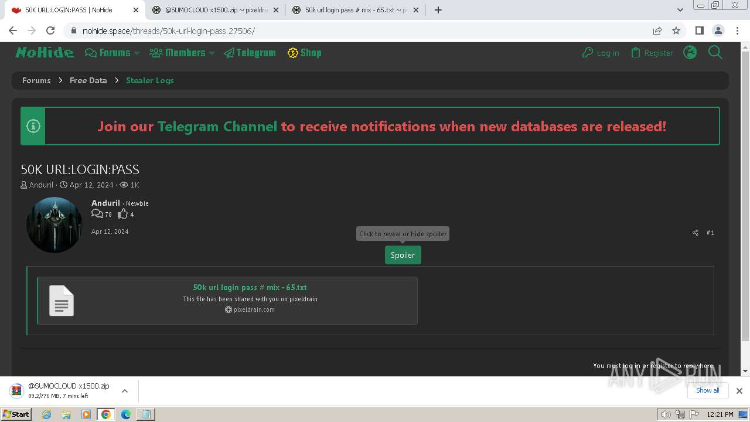Close the 50K URL:LOGIN:PASS NoHide tab

(x=135, y=10)
